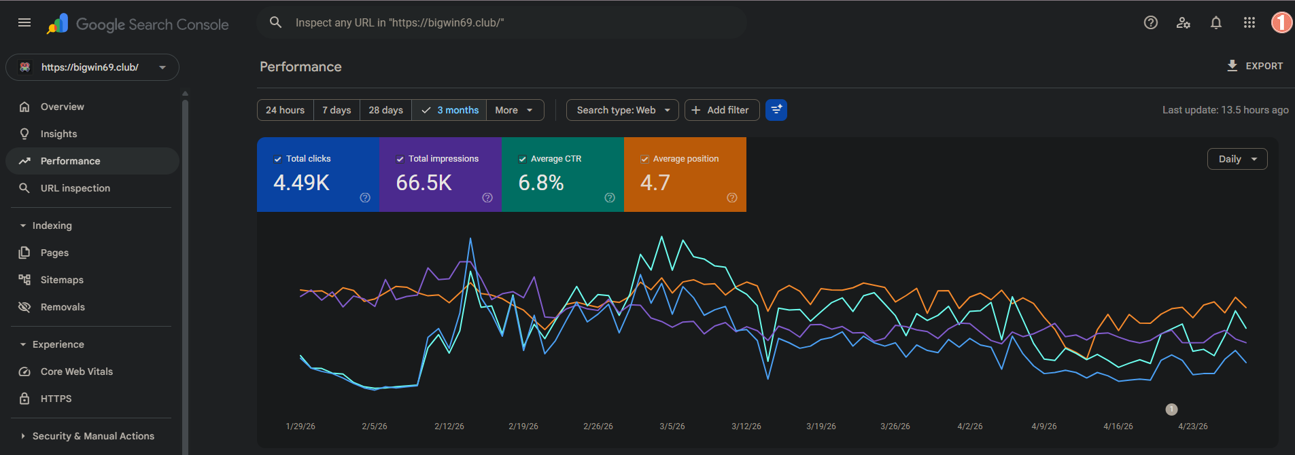This screenshot has width=1295, height=455.
Task: Toggle the Average CTR checkbox
Action: click(522, 159)
